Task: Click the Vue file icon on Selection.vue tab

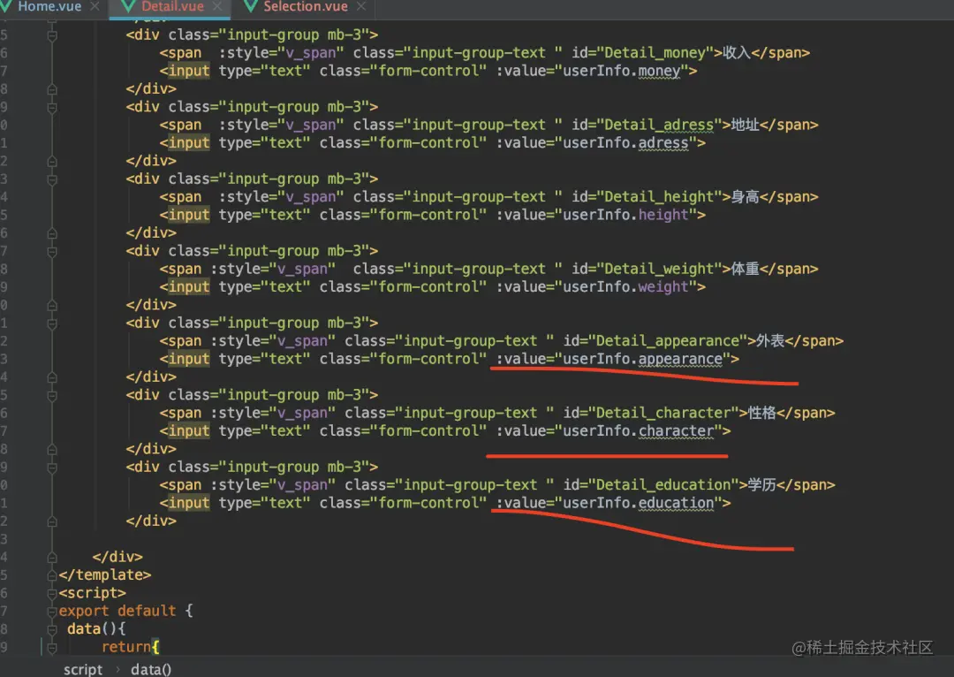Action: click(x=250, y=7)
